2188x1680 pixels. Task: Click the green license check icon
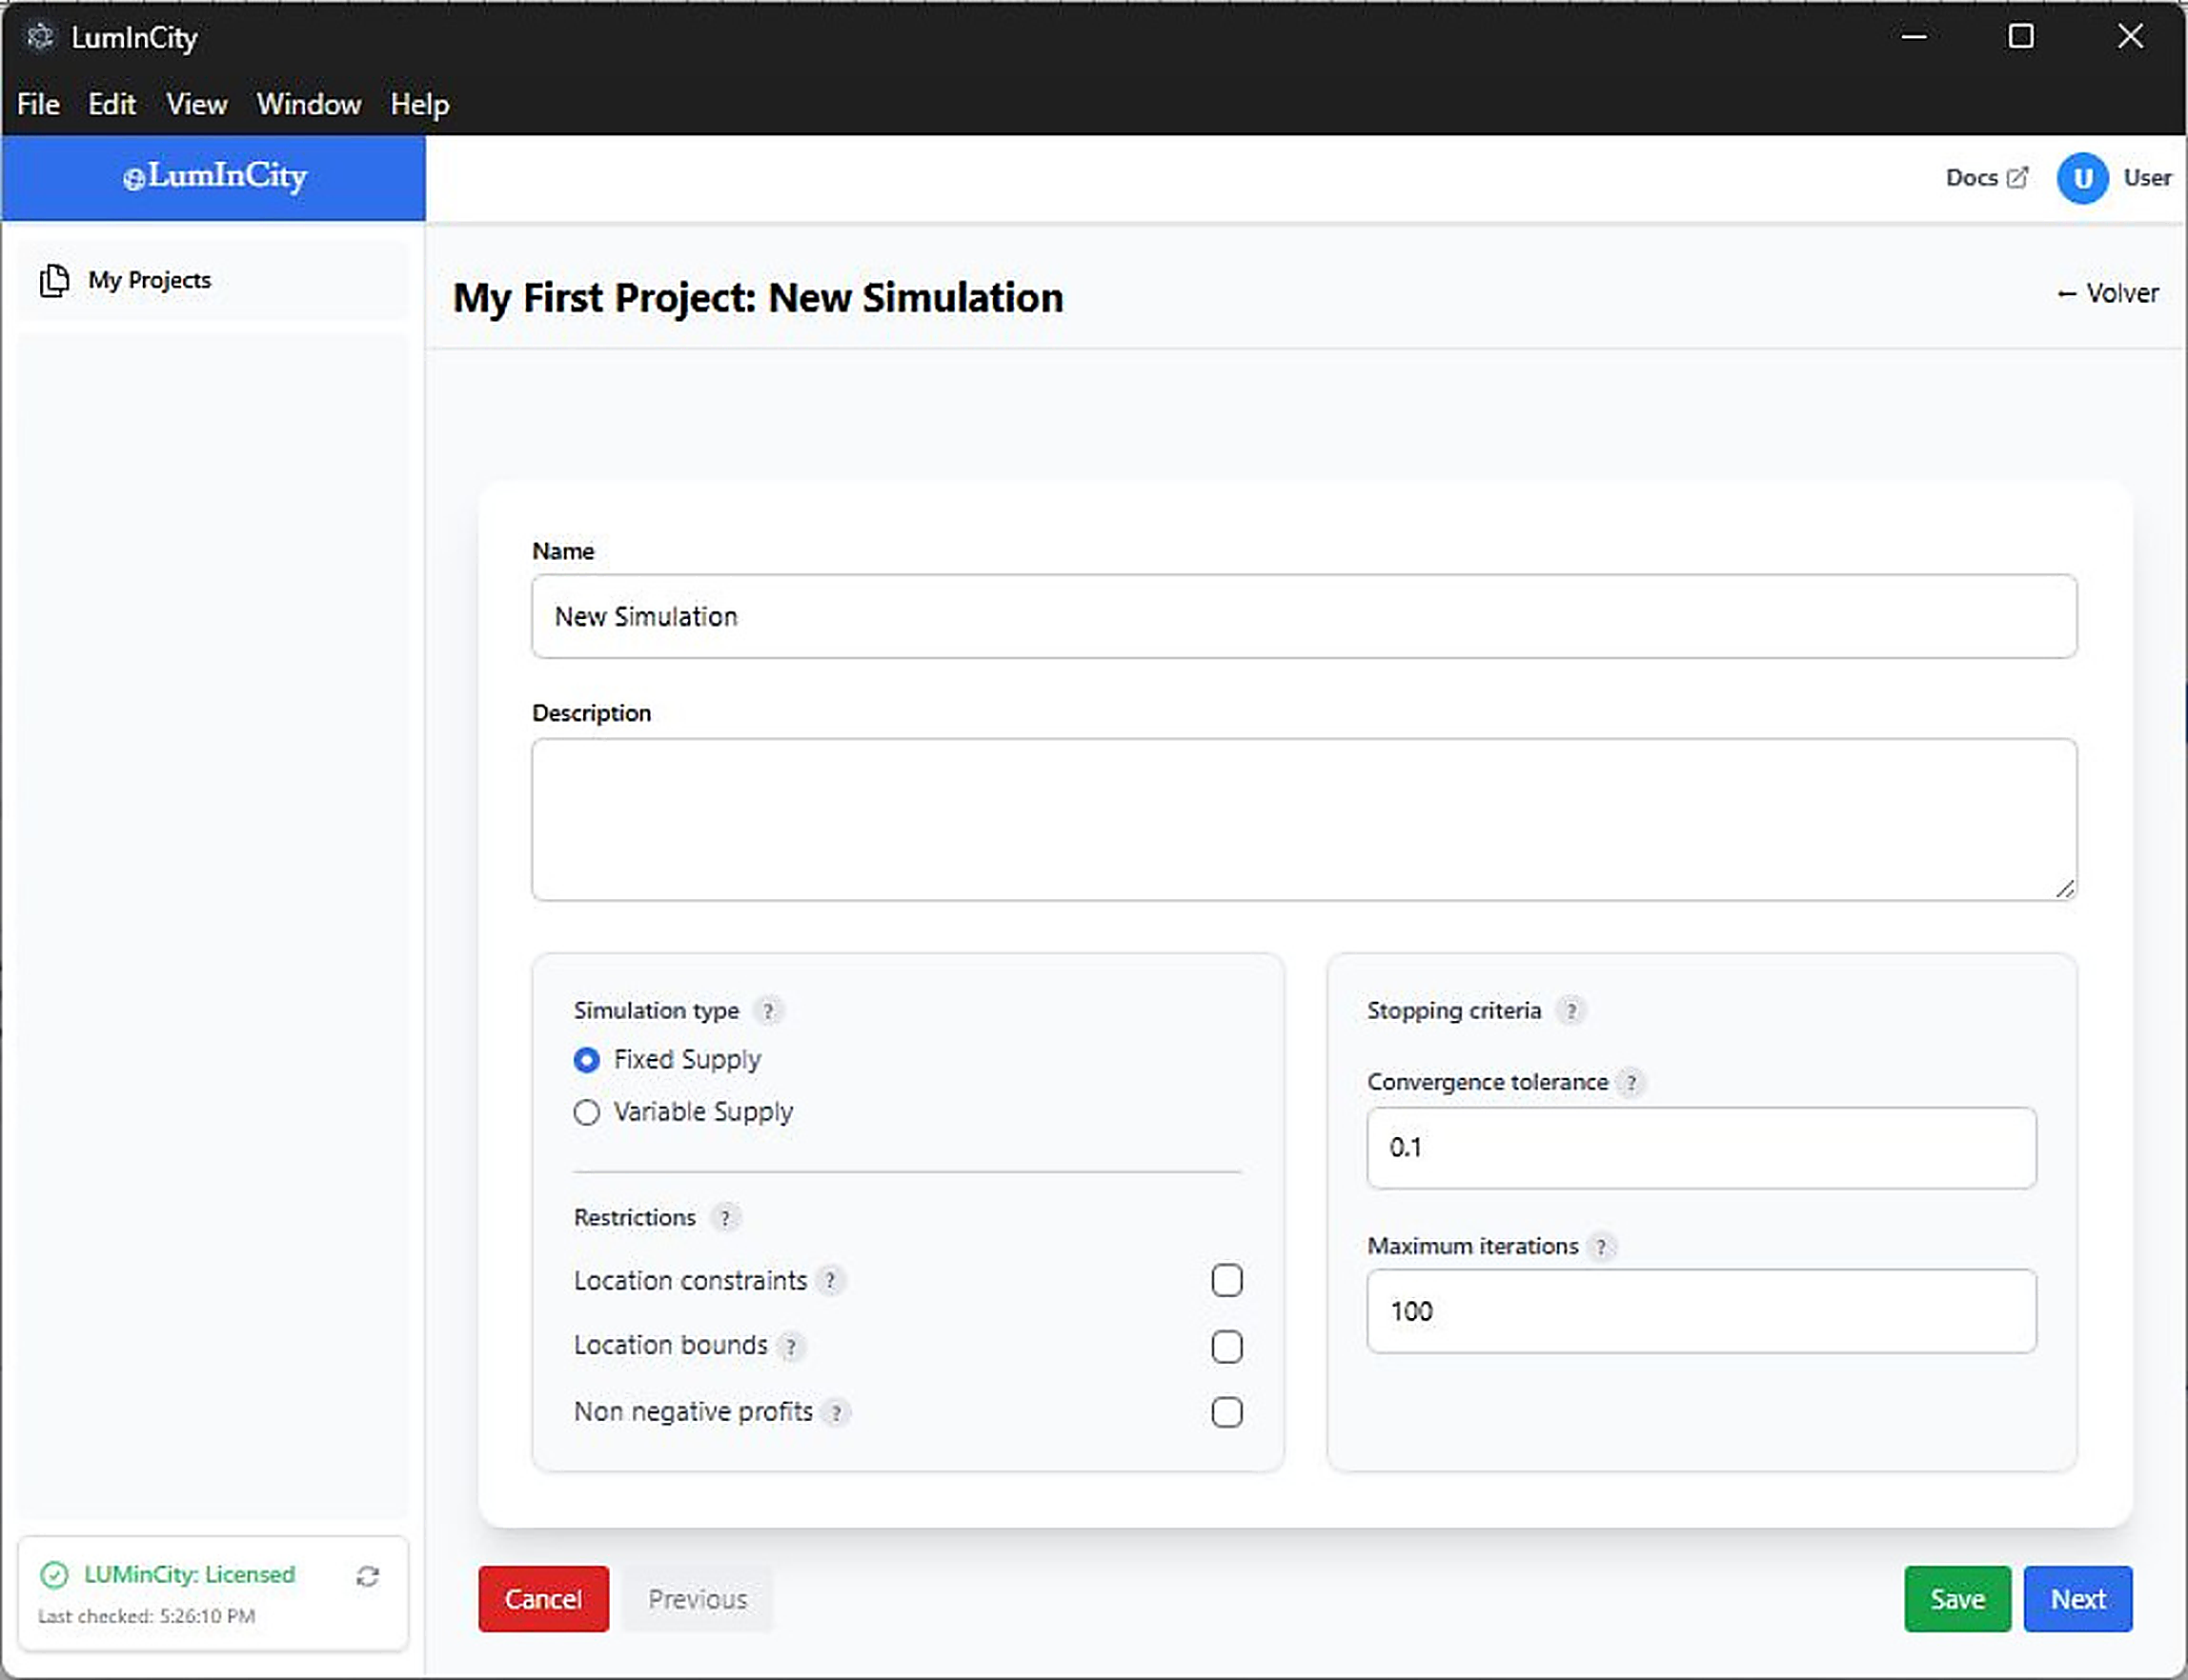coord(54,1575)
